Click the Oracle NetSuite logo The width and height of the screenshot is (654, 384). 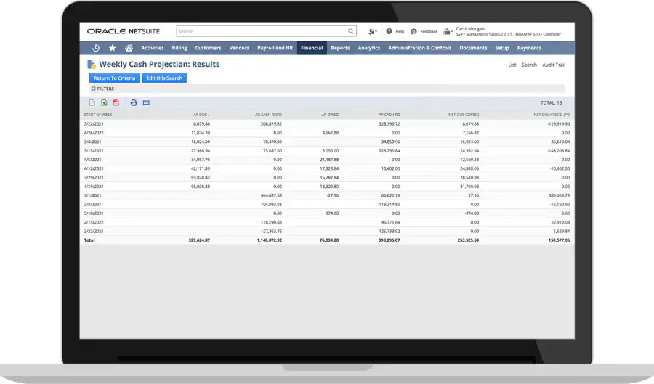124,31
